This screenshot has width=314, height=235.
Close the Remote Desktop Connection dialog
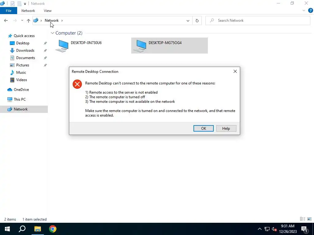click(x=235, y=71)
